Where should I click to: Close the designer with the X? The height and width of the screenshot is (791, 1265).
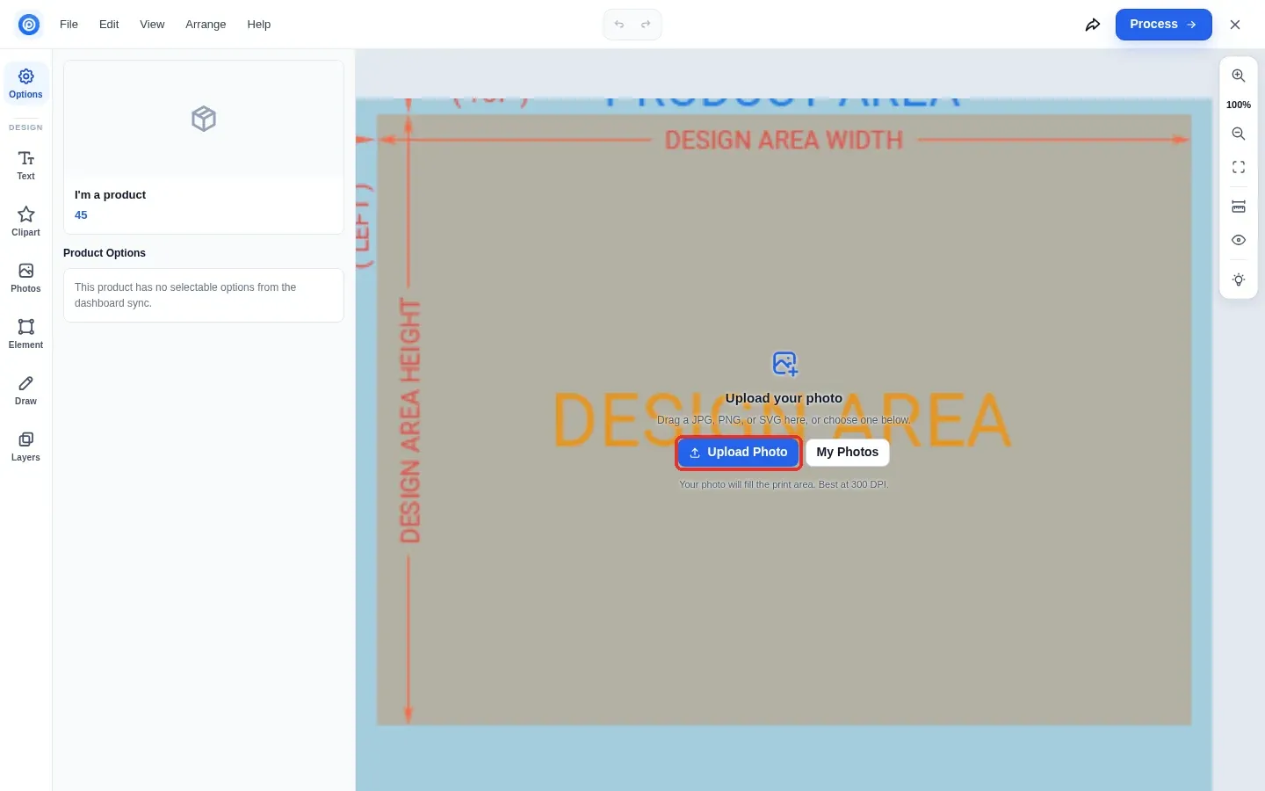coord(1235,25)
